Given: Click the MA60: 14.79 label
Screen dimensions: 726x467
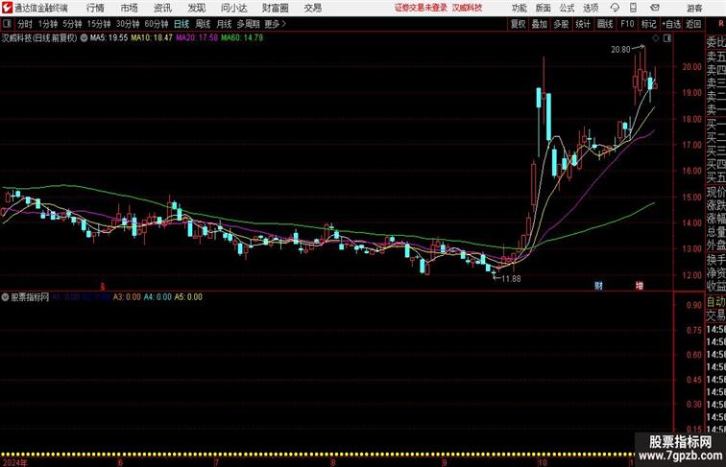Looking at the screenshot, I should (x=242, y=38).
